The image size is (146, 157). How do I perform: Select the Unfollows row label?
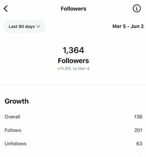15,144
